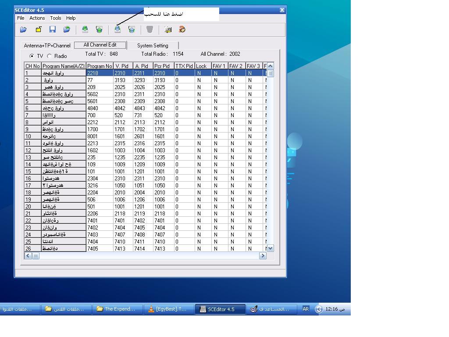
Task: Select Program No cell 5602 in row 4
Action: pyautogui.click(x=100, y=94)
